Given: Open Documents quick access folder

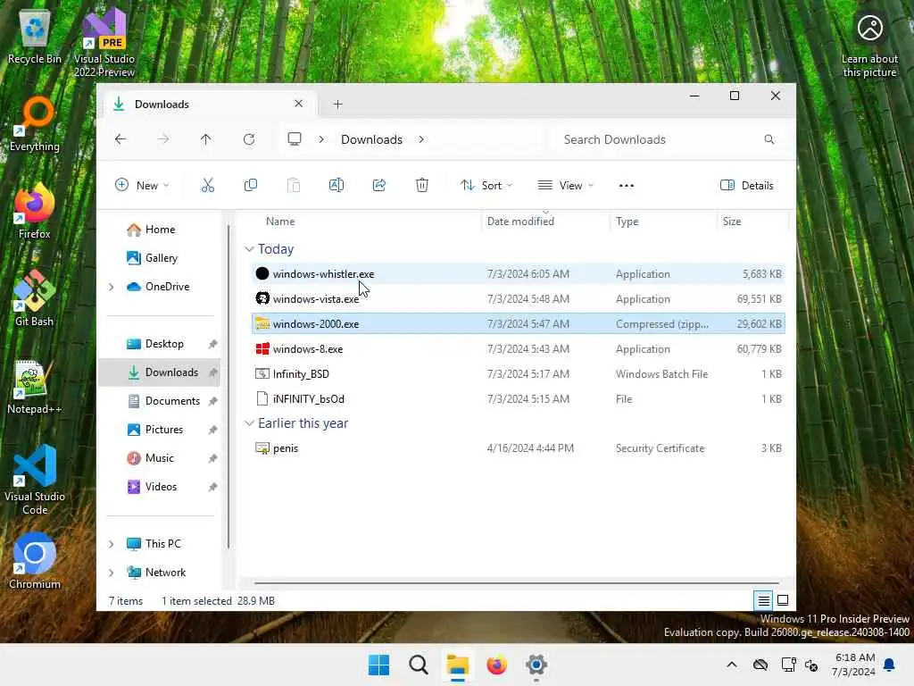Looking at the screenshot, I should pyautogui.click(x=159, y=401).
